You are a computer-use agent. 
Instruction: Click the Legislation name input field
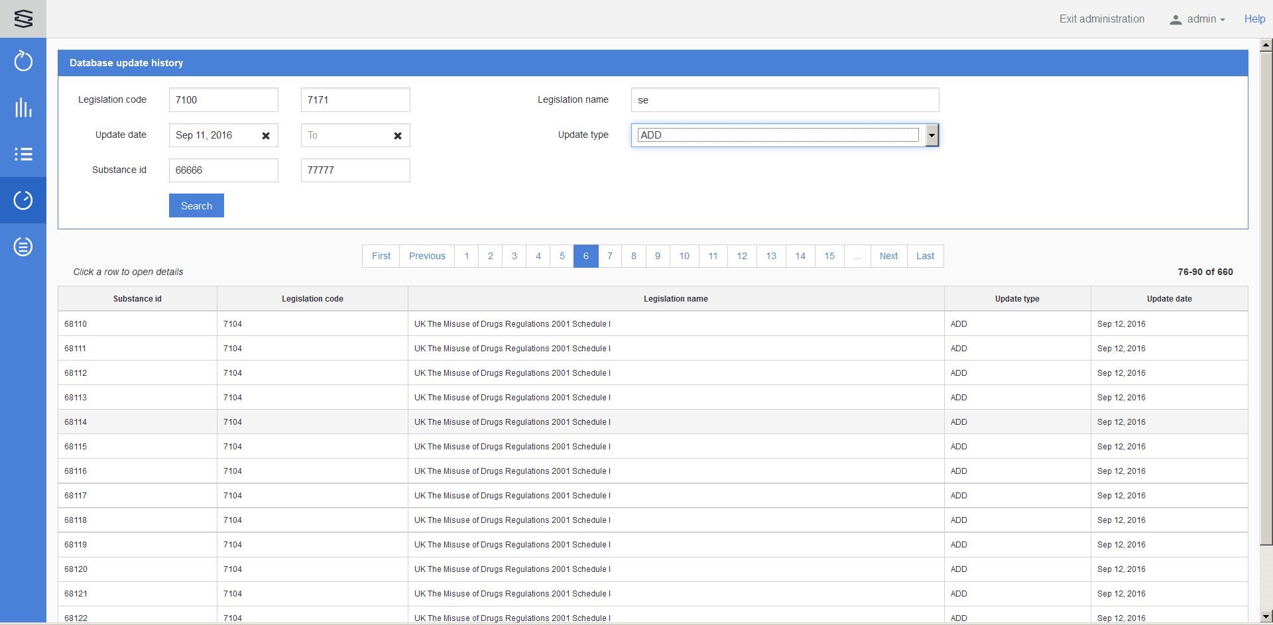tap(784, 100)
